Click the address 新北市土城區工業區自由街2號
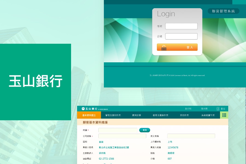Screen dimensions: 246x164 coord(114,148)
